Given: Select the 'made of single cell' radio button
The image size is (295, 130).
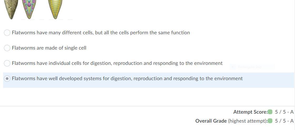Looking at the screenshot, I should click(7, 48).
